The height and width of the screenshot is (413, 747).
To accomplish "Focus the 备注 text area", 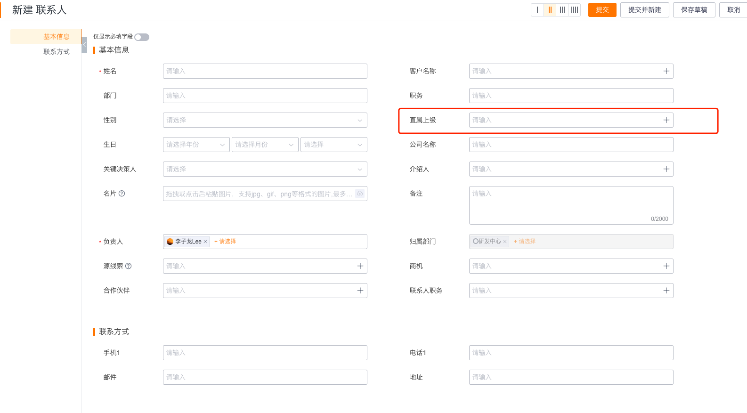I will pos(571,205).
